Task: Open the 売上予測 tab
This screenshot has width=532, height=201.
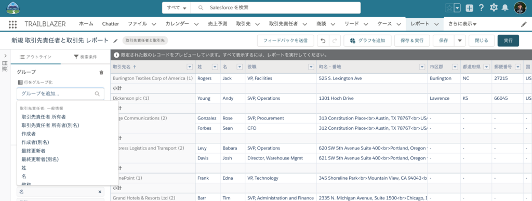Action: tap(218, 24)
